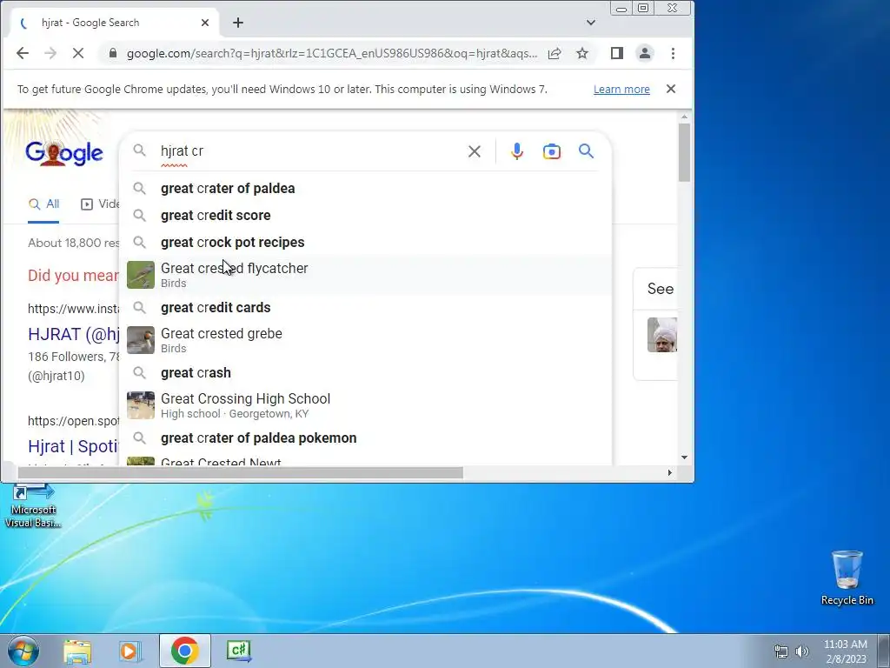Choose great crater of paldea pokemon
890x668 pixels.
pyautogui.click(x=366, y=438)
